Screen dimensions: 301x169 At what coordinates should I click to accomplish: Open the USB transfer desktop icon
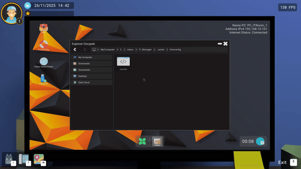44,79
